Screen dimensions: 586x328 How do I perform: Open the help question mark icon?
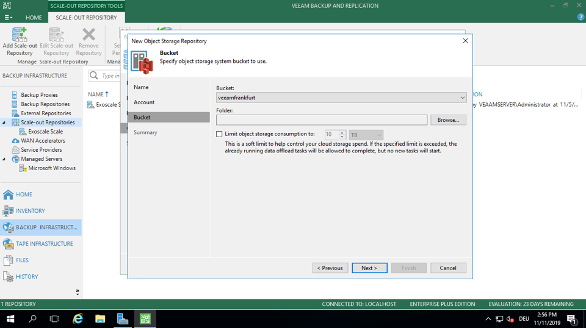[581, 17]
